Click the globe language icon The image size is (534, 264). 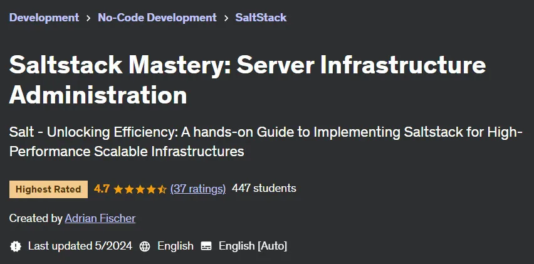pyautogui.click(x=145, y=246)
